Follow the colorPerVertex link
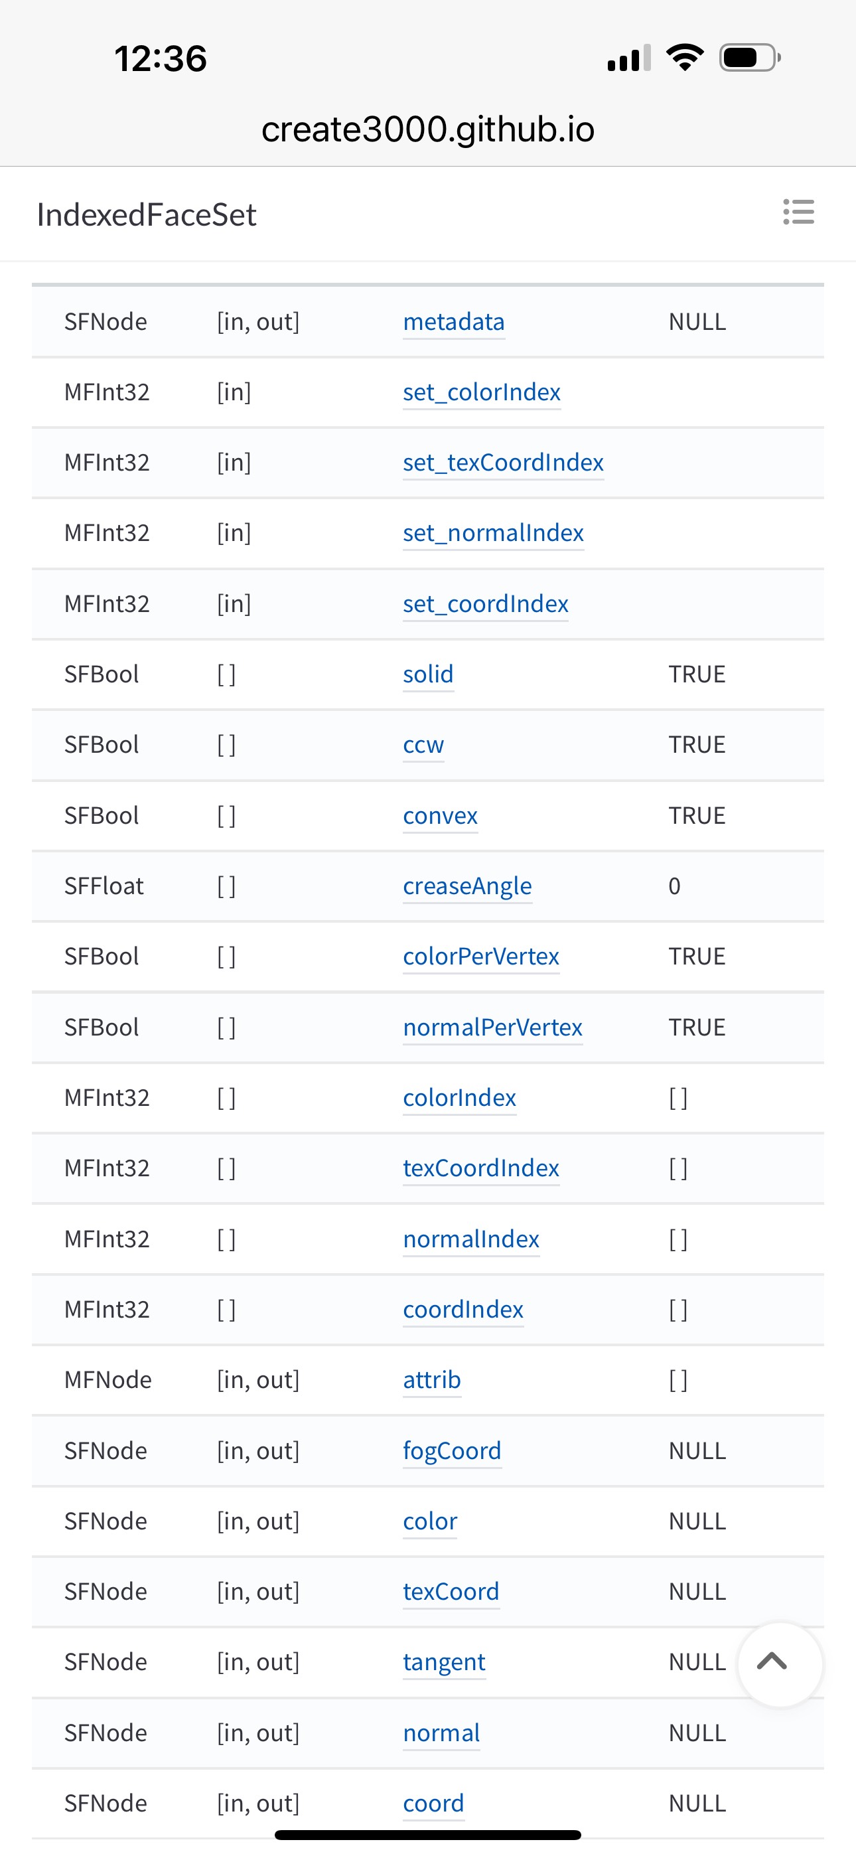 click(481, 956)
